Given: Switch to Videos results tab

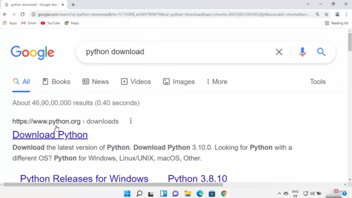Looking at the screenshot, I should click(136, 82).
